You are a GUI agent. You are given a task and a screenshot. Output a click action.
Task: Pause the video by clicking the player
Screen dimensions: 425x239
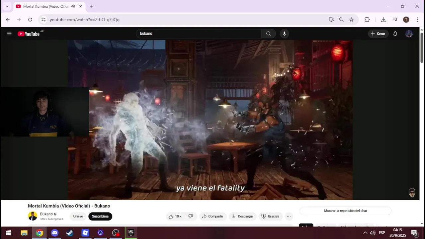pyautogui.click(x=210, y=120)
